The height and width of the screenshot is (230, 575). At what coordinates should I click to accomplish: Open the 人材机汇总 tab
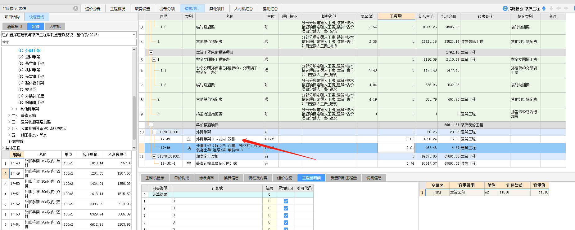click(244, 9)
